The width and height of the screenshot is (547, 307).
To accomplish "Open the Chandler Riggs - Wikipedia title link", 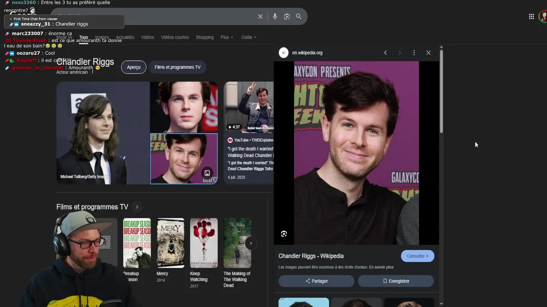I will 311,256.
